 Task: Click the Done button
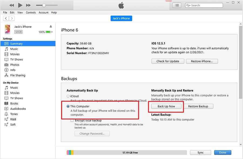click(x=222, y=153)
